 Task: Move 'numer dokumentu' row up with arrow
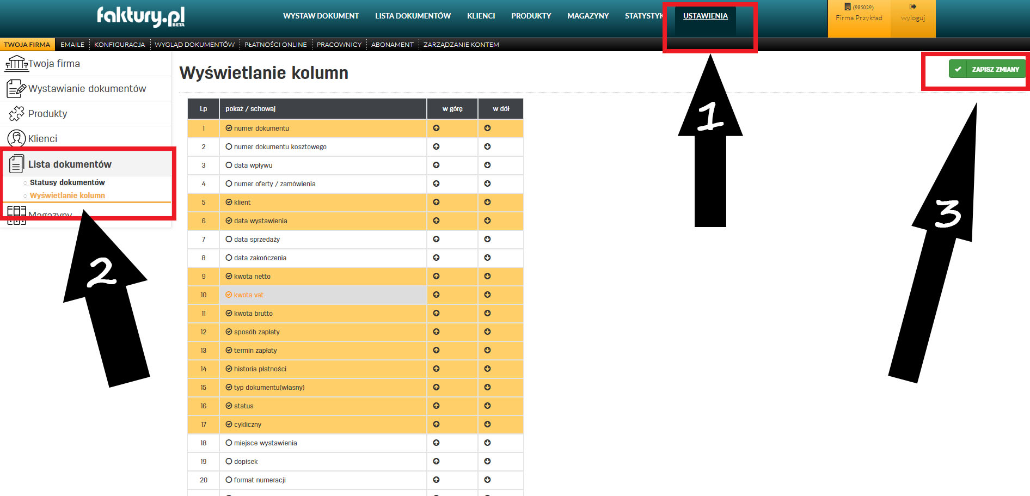tap(436, 128)
